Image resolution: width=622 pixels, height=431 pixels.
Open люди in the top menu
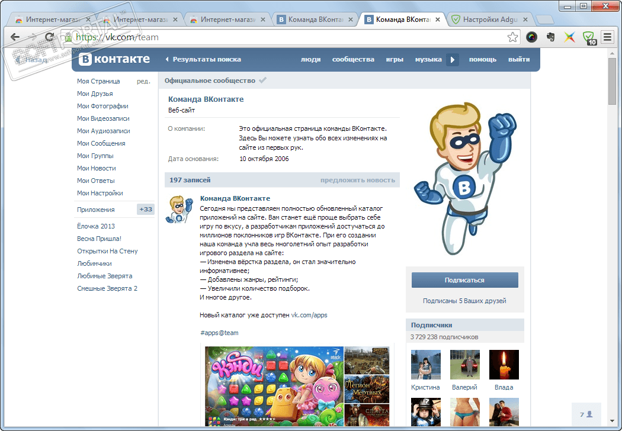click(310, 59)
